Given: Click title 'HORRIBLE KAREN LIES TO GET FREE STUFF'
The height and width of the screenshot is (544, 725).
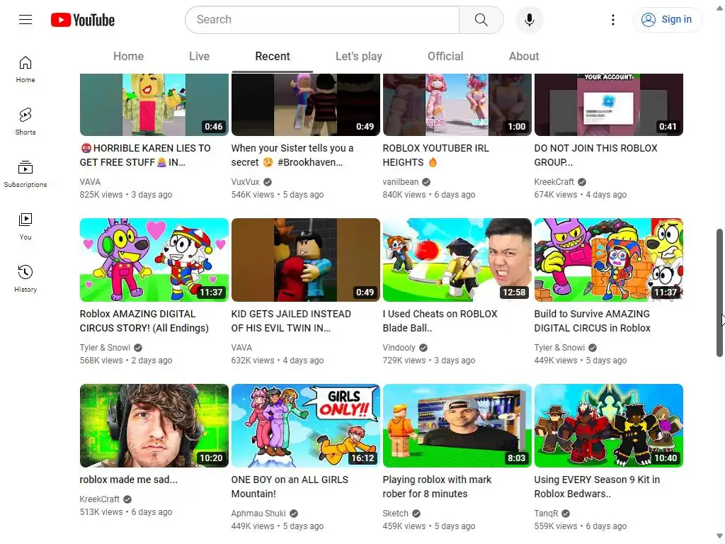Looking at the screenshot, I should pos(145,155).
